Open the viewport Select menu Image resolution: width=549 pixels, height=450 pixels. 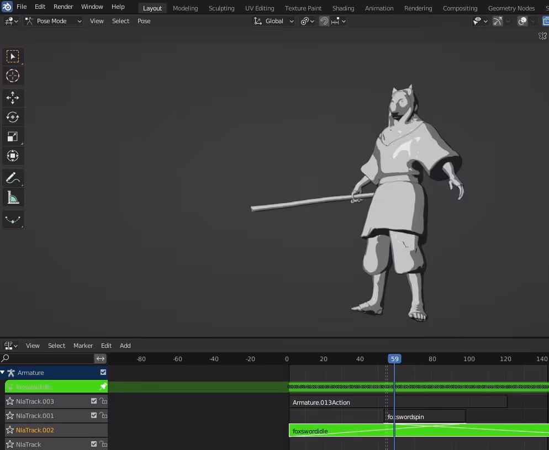(120, 21)
